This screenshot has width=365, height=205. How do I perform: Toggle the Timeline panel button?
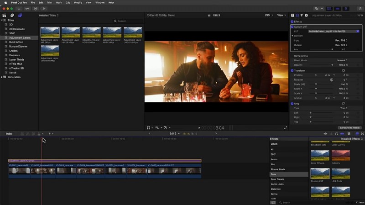point(337,9)
